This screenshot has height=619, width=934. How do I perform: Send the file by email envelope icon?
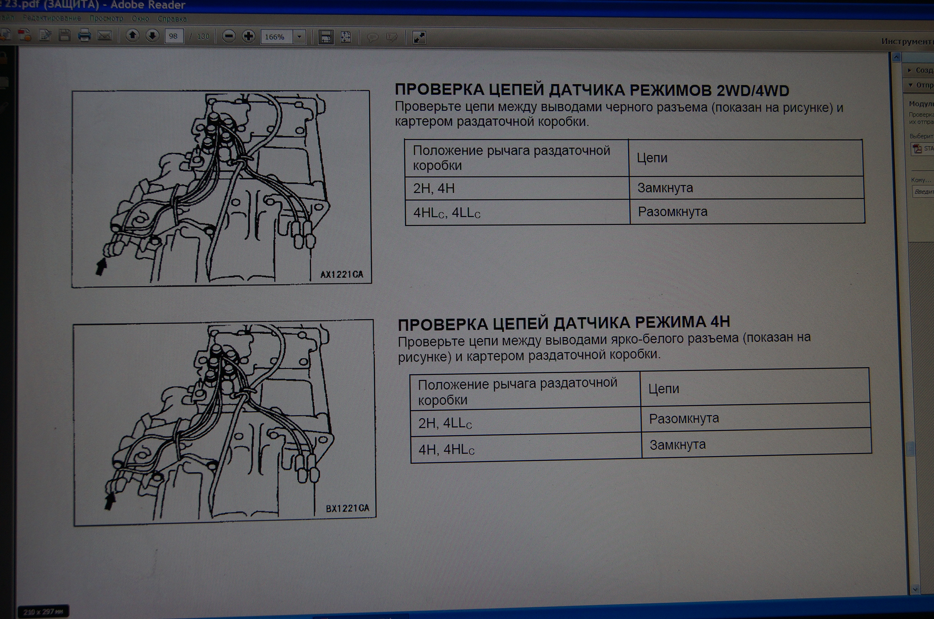[105, 36]
